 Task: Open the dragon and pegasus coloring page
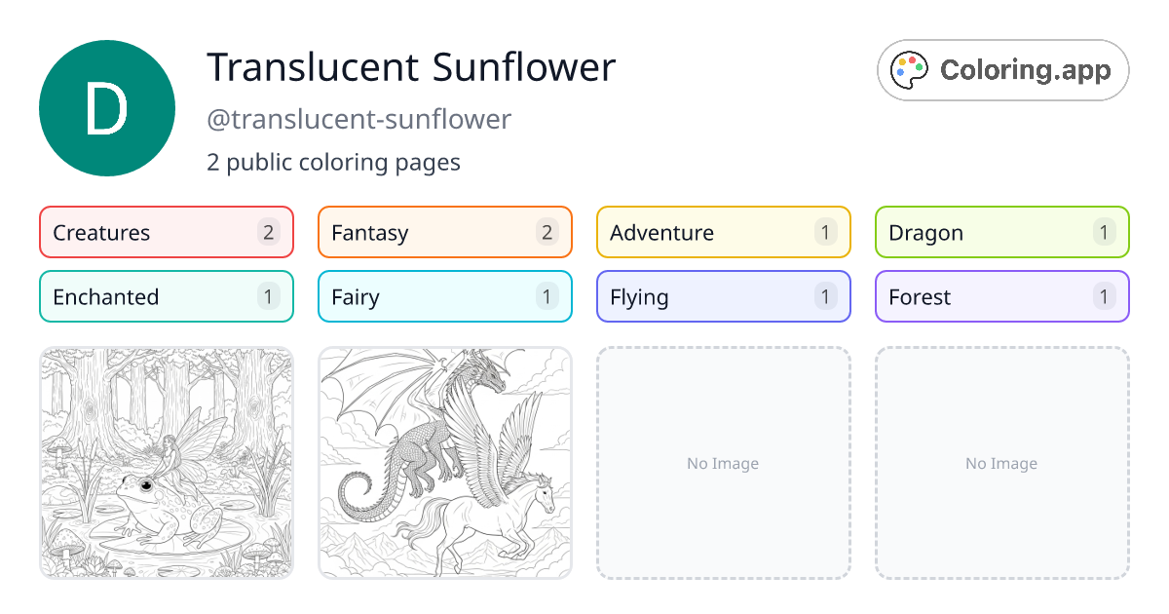(x=445, y=463)
